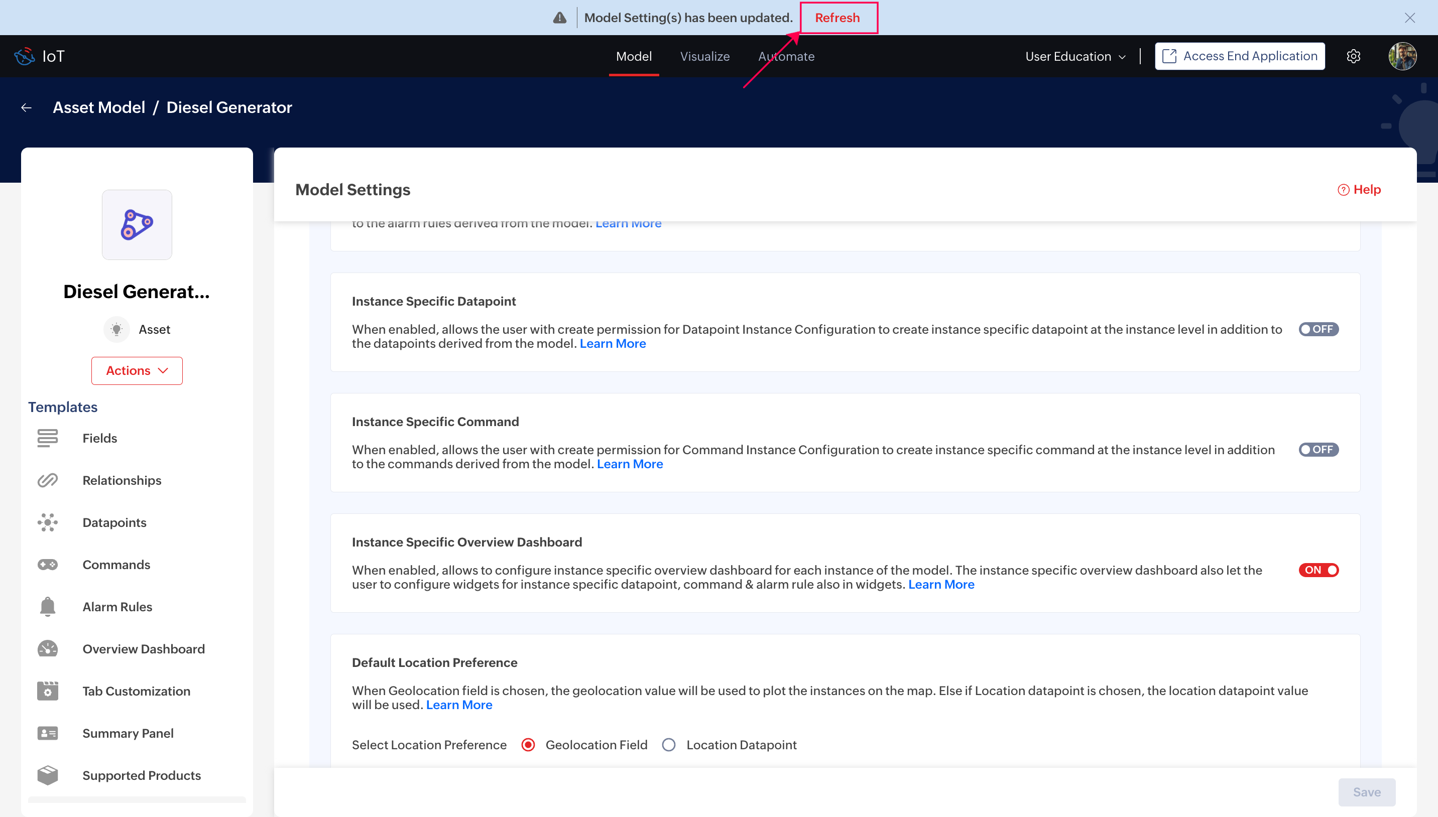Click the Relationships paperclip icon

48,480
